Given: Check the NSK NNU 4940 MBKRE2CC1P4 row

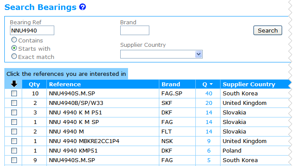Looking at the screenshot, I should (x=14, y=141).
